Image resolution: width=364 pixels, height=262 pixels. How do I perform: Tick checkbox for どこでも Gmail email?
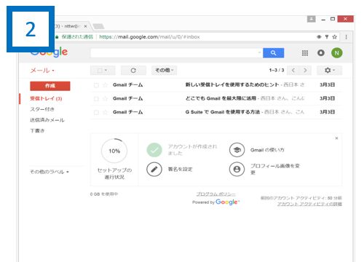coord(96,99)
